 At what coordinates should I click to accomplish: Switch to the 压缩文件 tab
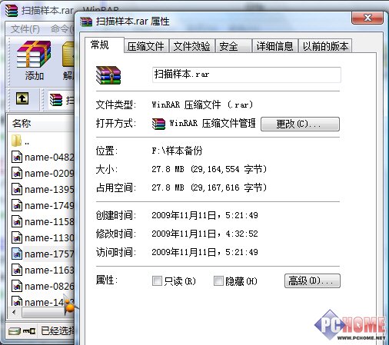coord(146,46)
